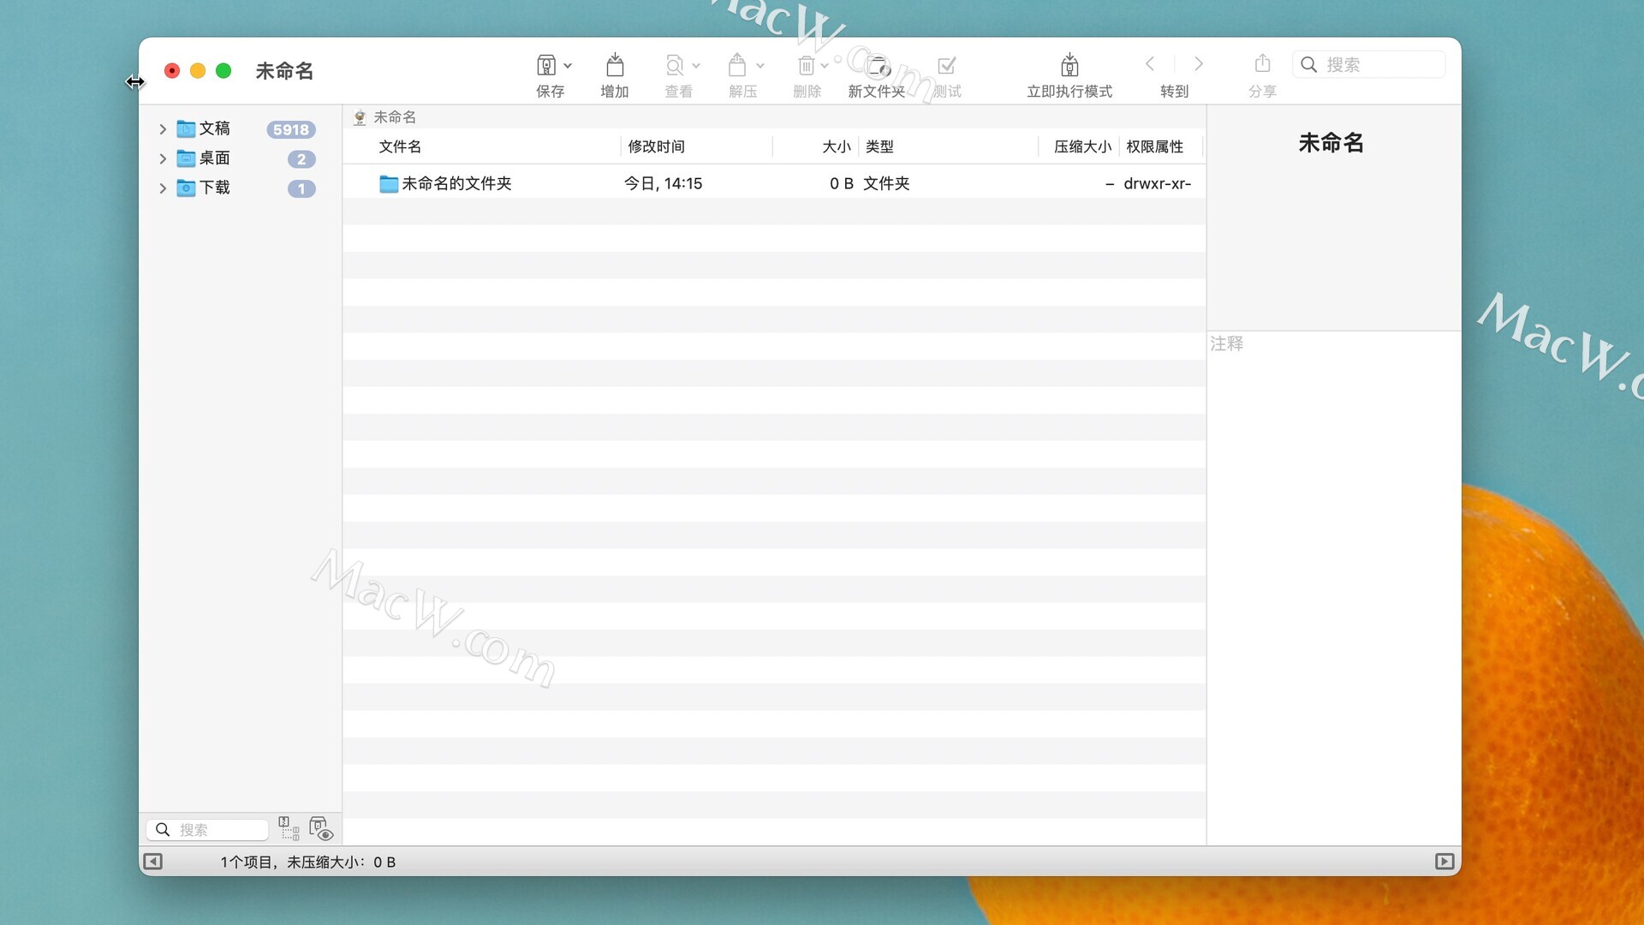The height and width of the screenshot is (925, 1644).
Task: Click the 删除 (Delete) trash icon
Action: point(806,65)
